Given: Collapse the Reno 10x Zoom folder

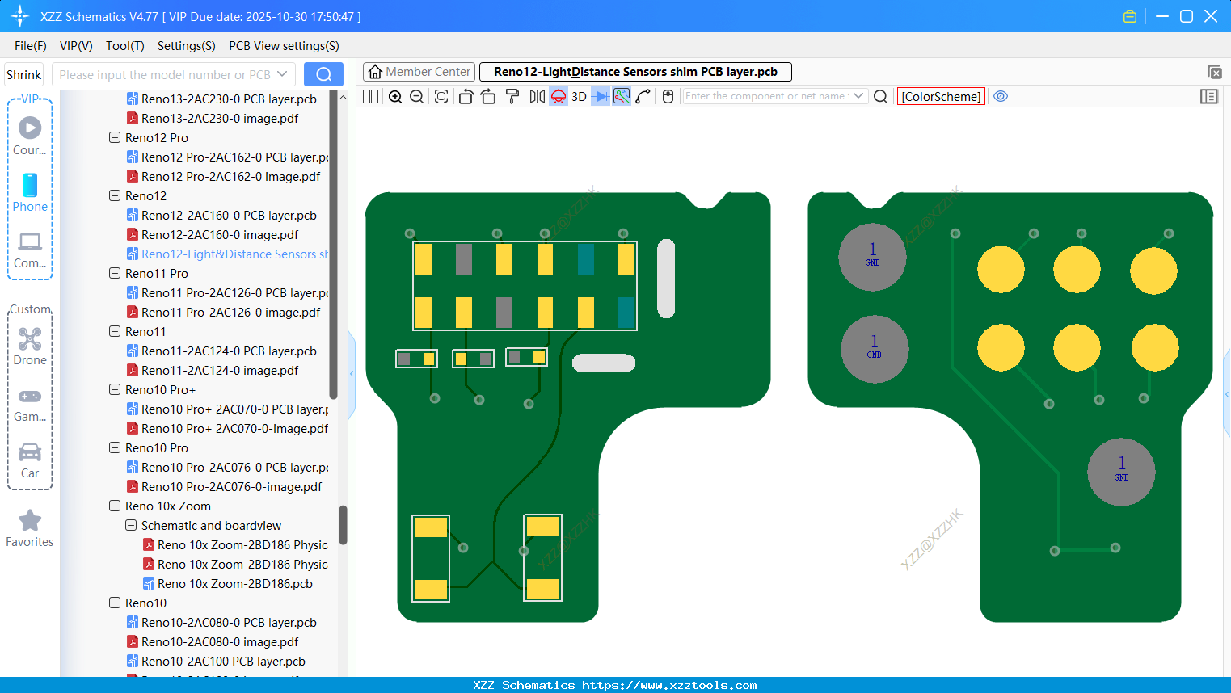Looking at the screenshot, I should [115, 506].
